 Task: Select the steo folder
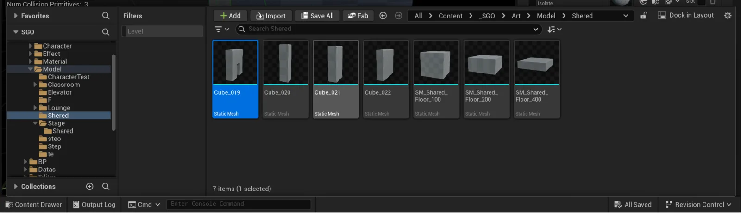(x=50, y=139)
